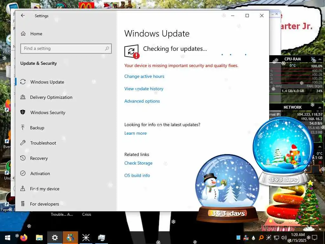The width and height of the screenshot is (325, 244).
Task: Click the 192.168.16.2 IP value
Action: (312, 119)
